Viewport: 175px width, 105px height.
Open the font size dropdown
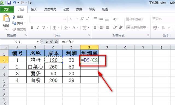(77, 19)
